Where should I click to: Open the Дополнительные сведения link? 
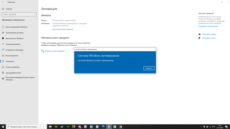point(63,29)
